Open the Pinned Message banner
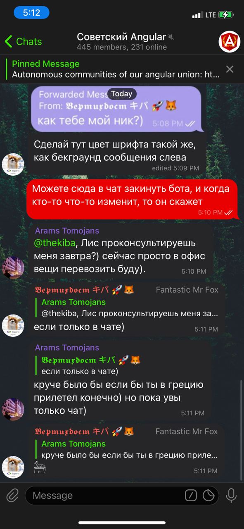This screenshot has height=529, width=244. pyautogui.click(x=114, y=69)
